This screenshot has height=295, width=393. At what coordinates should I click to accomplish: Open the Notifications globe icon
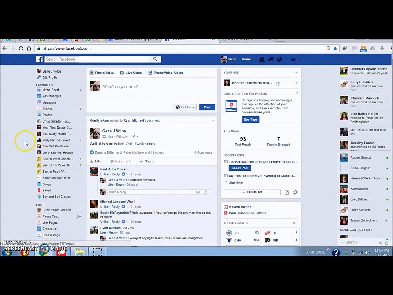pos(279,59)
